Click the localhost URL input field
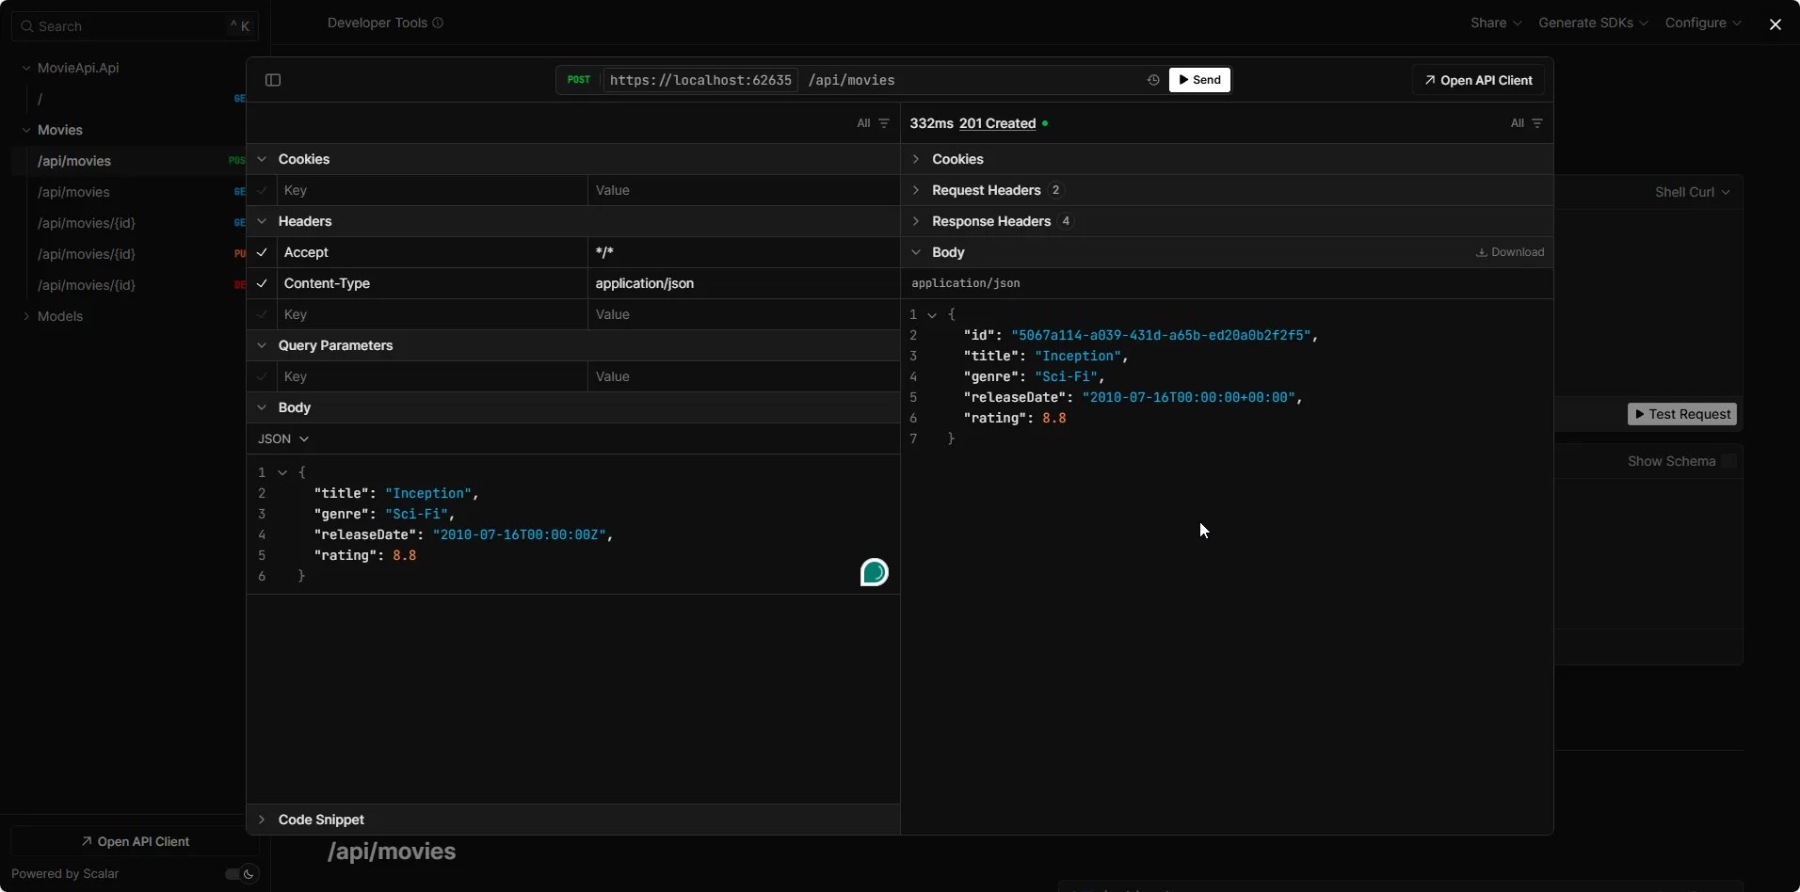1800x892 pixels. point(699,80)
